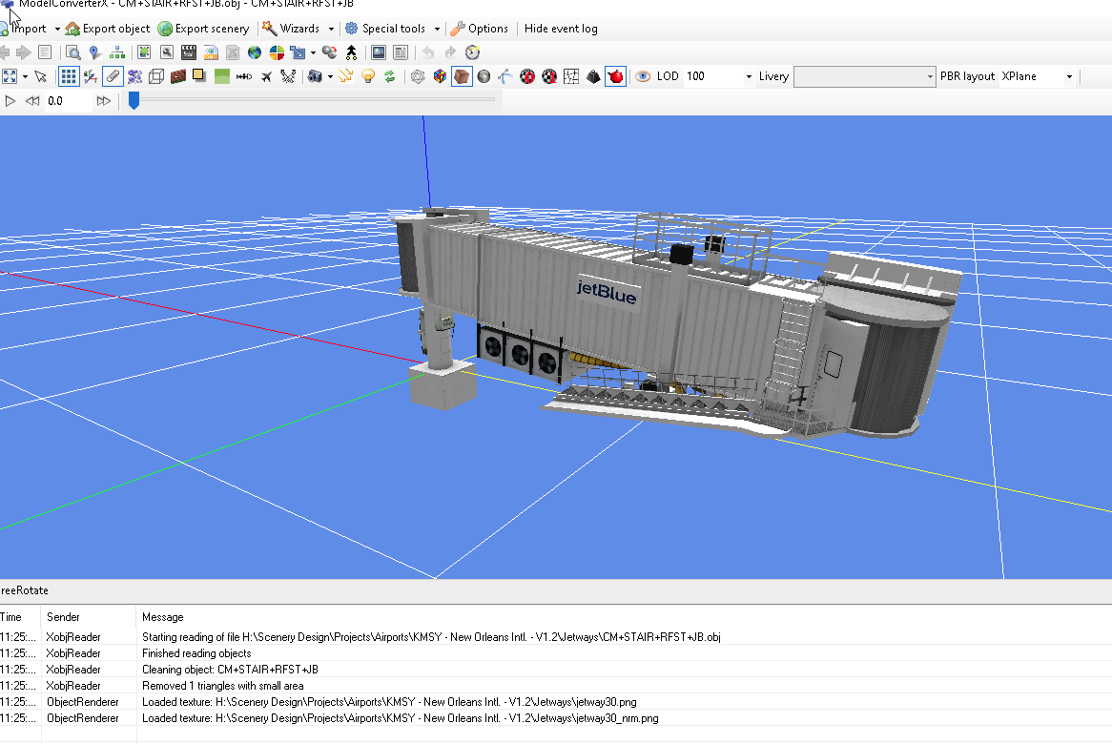Click the airplane icon in view toolbar
The image size is (1112, 744).
267,76
